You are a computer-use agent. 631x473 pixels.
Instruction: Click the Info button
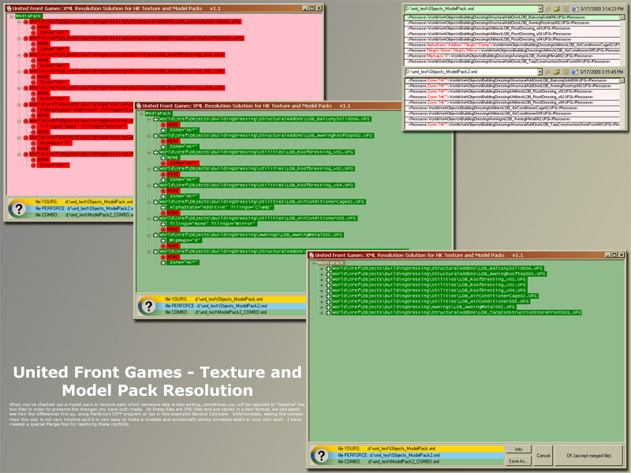pyautogui.click(x=518, y=449)
